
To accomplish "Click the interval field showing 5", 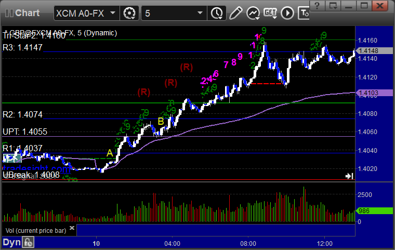I will 174,13.
